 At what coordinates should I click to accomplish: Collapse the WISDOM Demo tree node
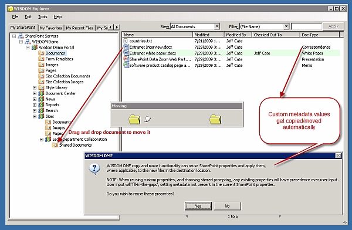[x=21, y=42]
